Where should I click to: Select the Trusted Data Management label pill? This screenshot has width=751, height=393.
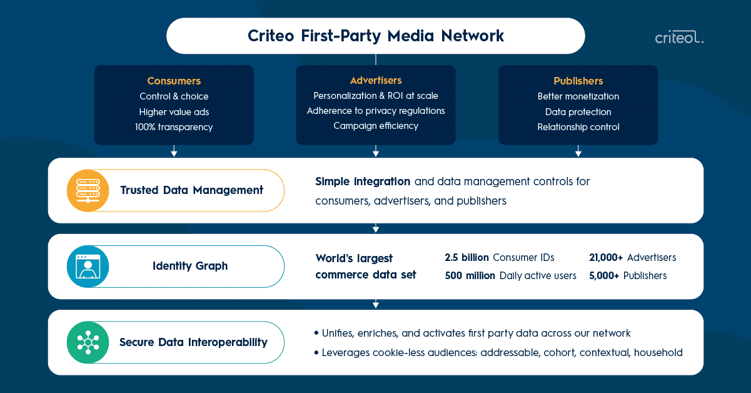pos(176,190)
